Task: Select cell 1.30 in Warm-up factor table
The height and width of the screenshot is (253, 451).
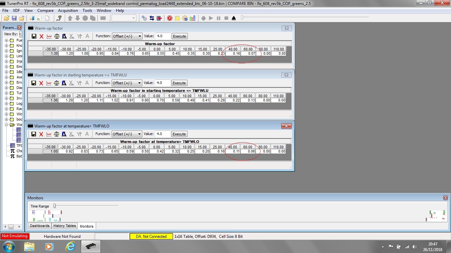Action: [x=51, y=53]
